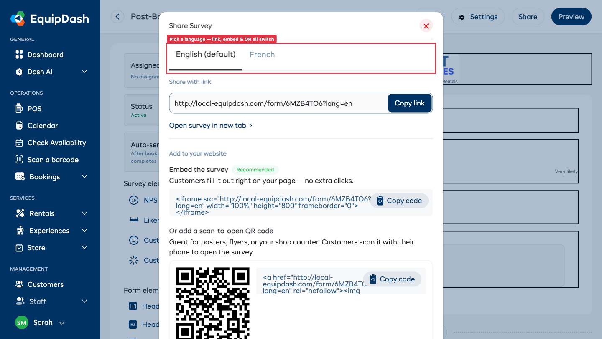Click the Experiences sidebar icon
Viewport: 602px width, 339px height.
pyautogui.click(x=20, y=231)
